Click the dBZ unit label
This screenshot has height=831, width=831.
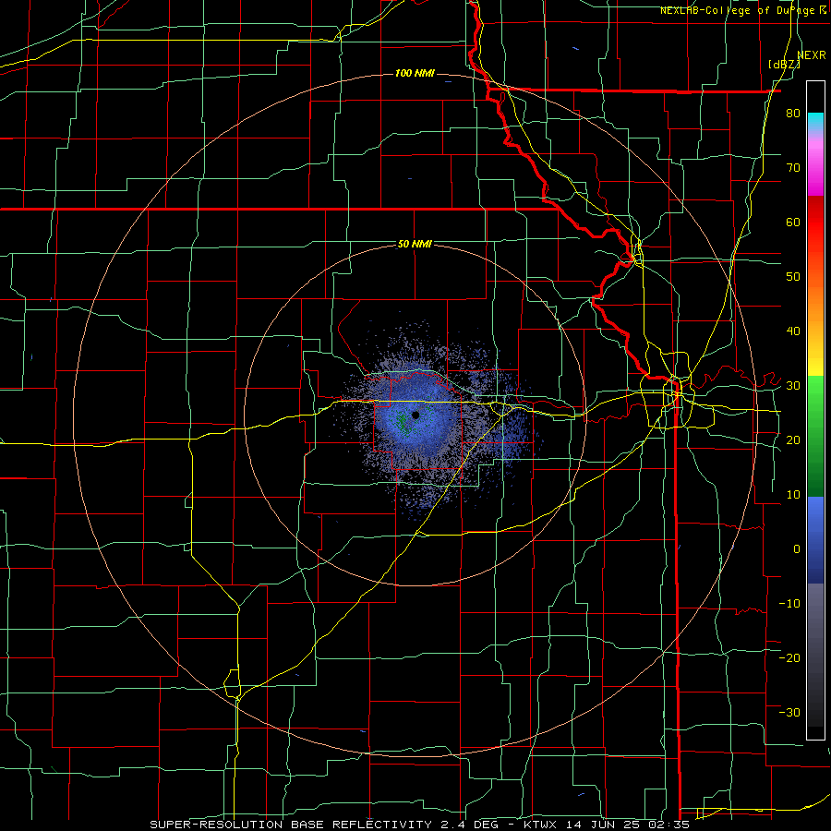[x=784, y=64]
